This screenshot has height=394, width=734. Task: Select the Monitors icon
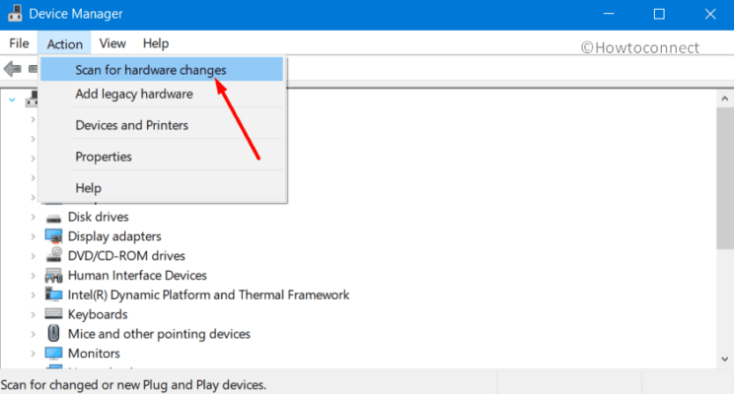click(x=54, y=353)
